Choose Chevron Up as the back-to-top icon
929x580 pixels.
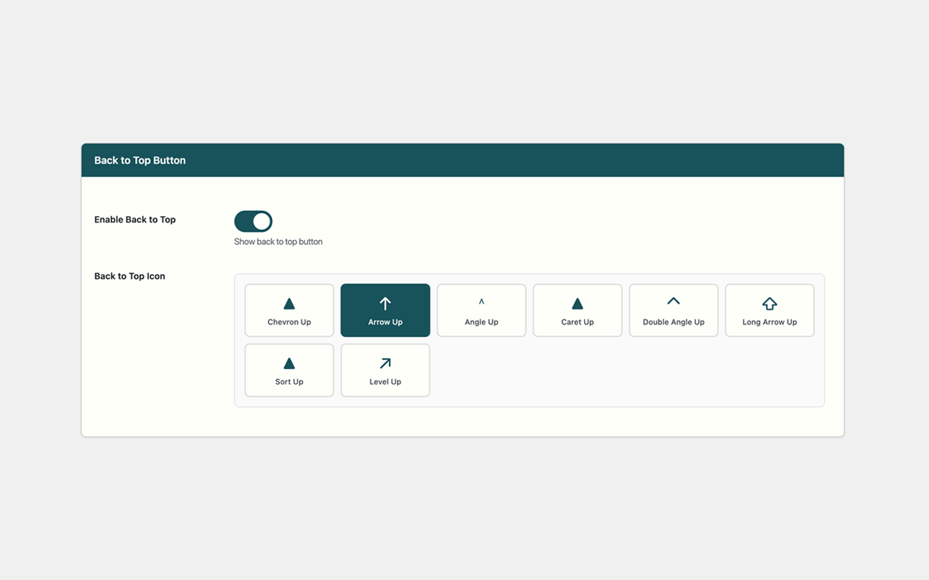click(x=289, y=310)
